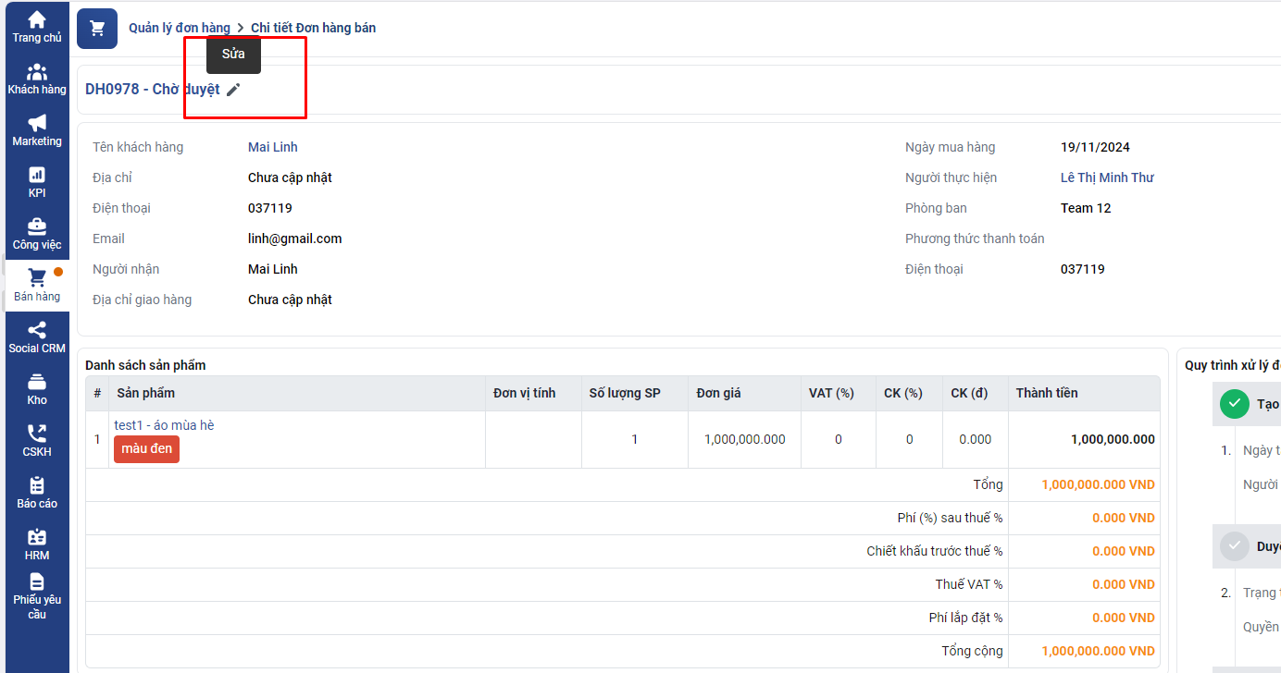Click the red màu đen variant tag
1281x673 pixels.
tap(146, 449)
